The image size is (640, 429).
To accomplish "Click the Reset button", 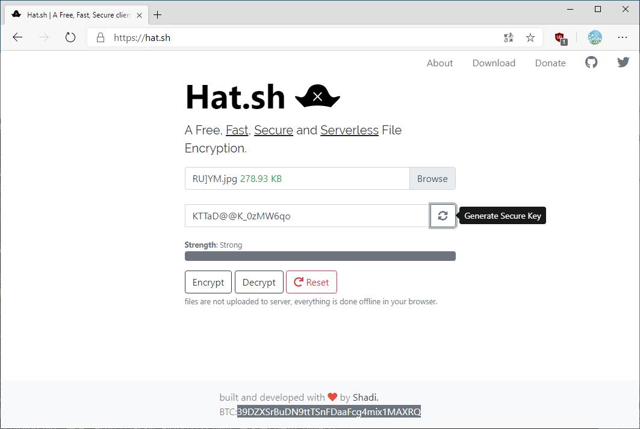I will [311, 282].
